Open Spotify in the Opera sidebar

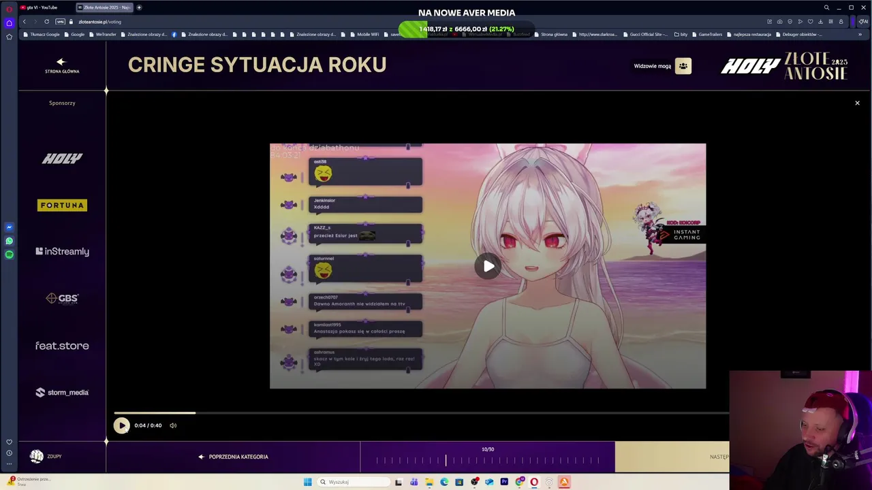9,255
